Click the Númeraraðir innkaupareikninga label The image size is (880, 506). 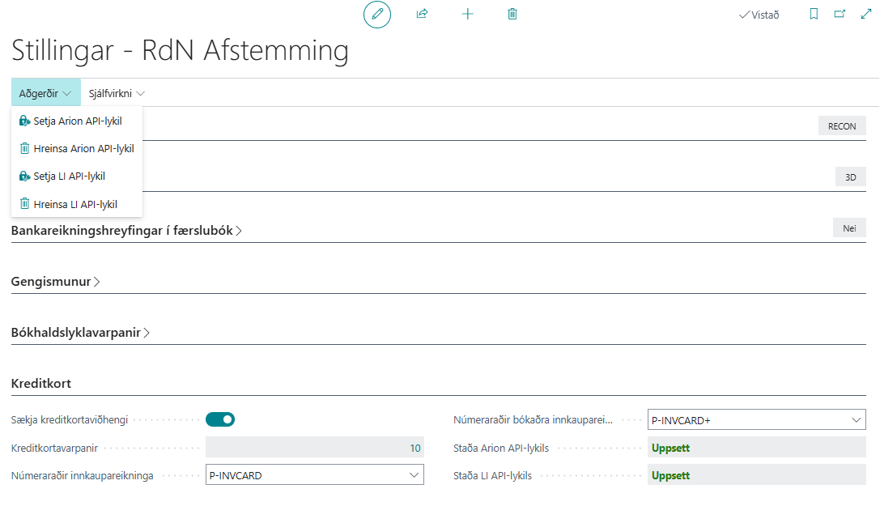tap(82, 476)
